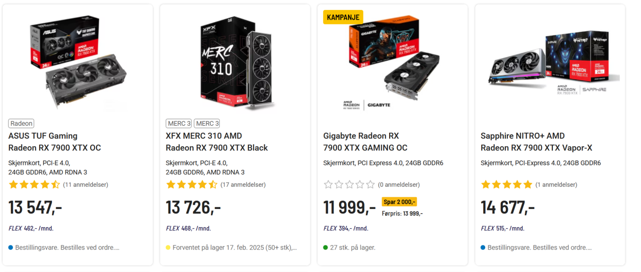Click the (11 anmeldelser) reviews link

86,184
